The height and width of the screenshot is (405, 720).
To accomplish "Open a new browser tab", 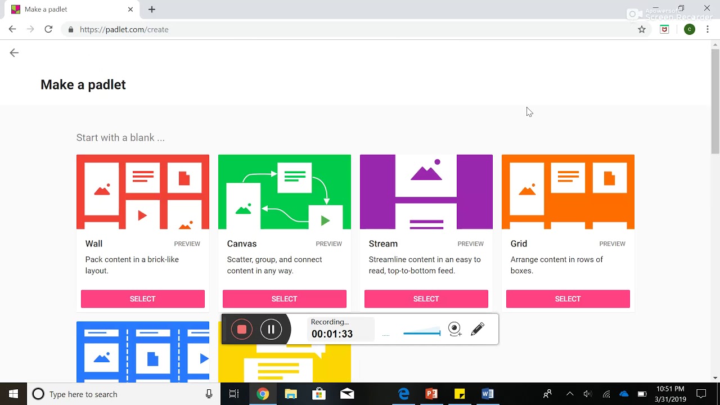I will point(152,9).
